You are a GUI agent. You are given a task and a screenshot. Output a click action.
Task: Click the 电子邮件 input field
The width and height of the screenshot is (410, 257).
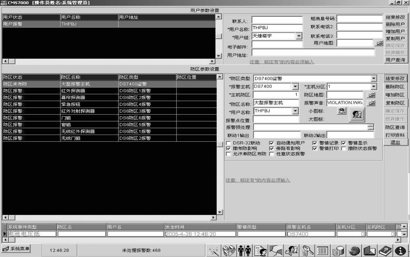[x=277, y=45]
